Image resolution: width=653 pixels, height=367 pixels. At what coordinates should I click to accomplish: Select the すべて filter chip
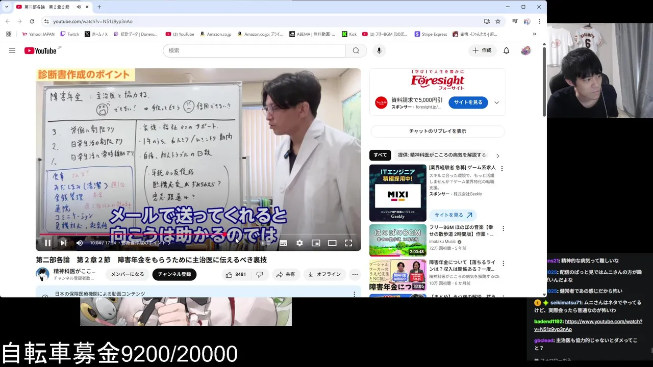(380, 155)
